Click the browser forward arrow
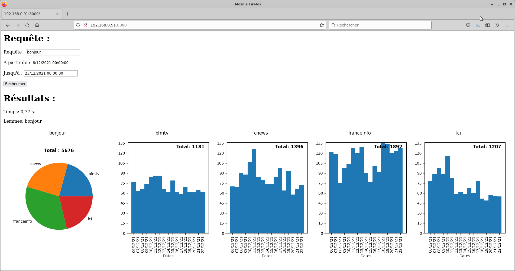 [18, 25]
